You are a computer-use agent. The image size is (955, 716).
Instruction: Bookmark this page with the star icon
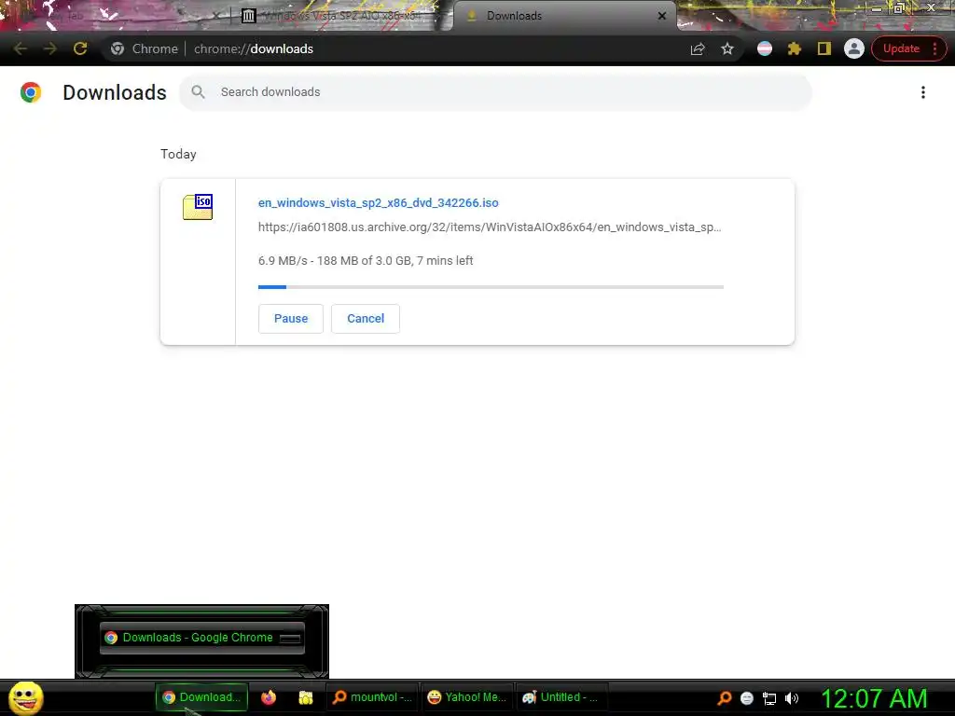(x=727, y=48)
